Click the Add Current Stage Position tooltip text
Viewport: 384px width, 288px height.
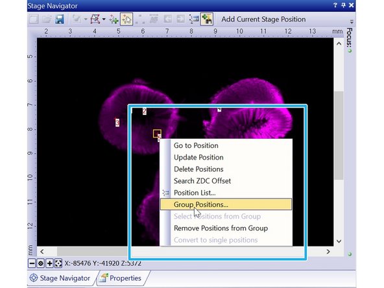[x=263, y=19]
